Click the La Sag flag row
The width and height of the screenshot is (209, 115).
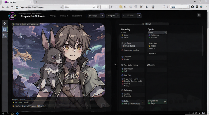coord(125,101)
